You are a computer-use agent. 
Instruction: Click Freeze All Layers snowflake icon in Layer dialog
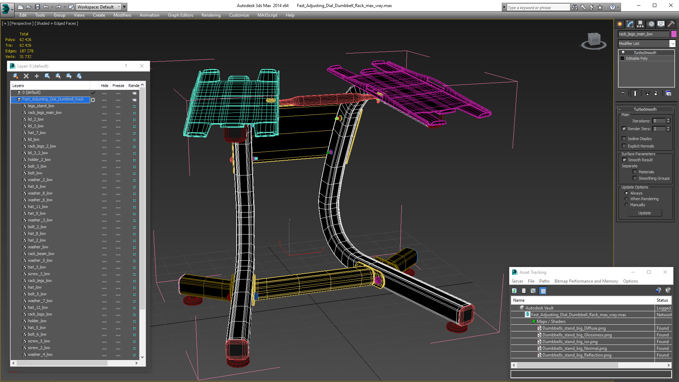pos(79,76)
